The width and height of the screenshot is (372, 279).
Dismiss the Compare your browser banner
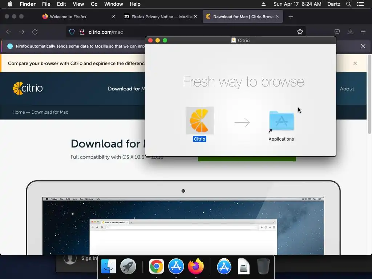[x=355, y=63]
